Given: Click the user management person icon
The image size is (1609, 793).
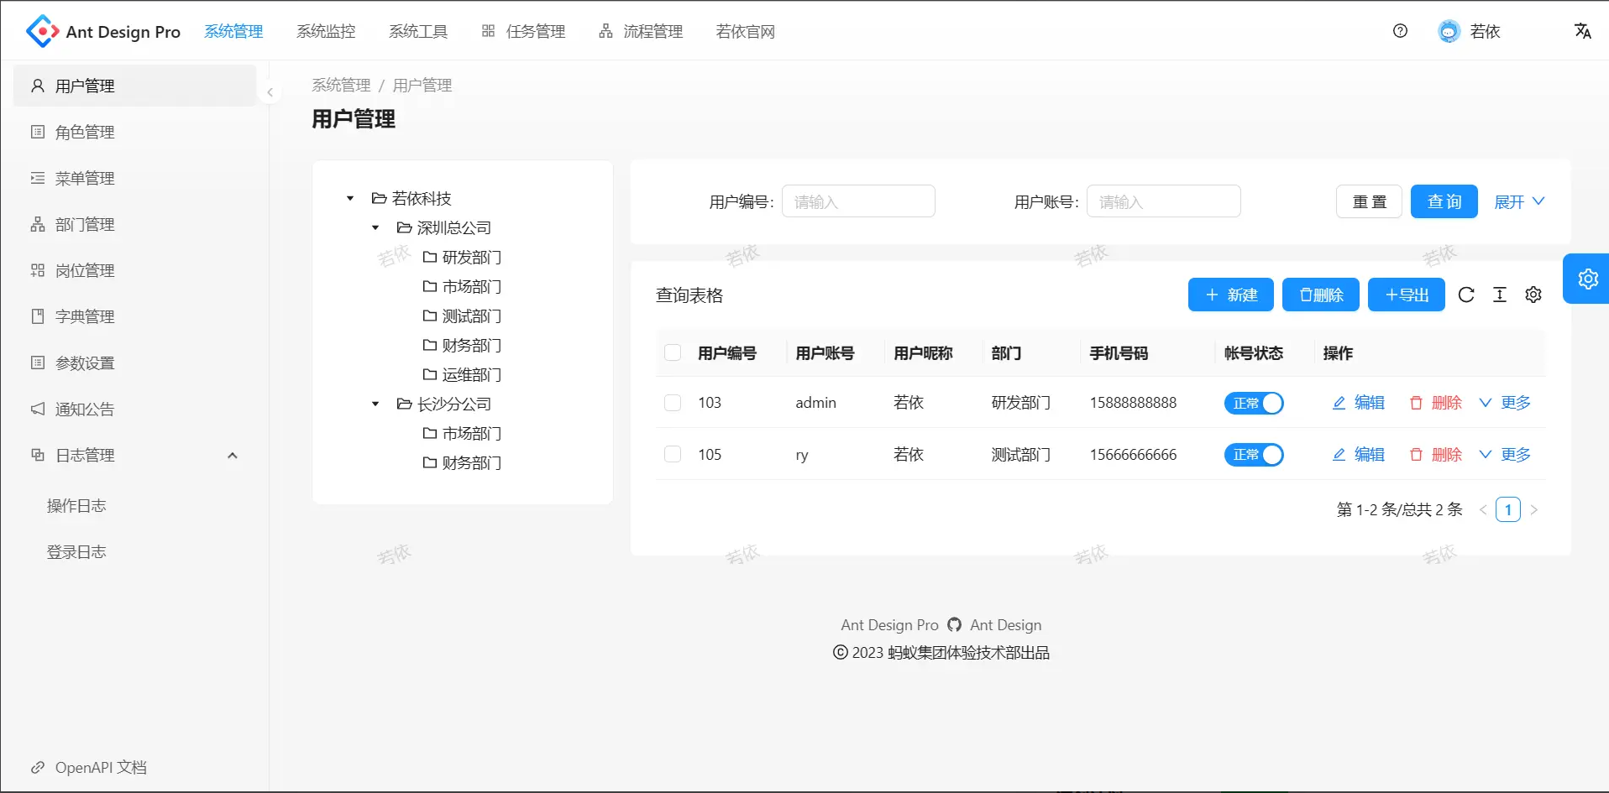Looking at the screenshot, I should [38, 86].
